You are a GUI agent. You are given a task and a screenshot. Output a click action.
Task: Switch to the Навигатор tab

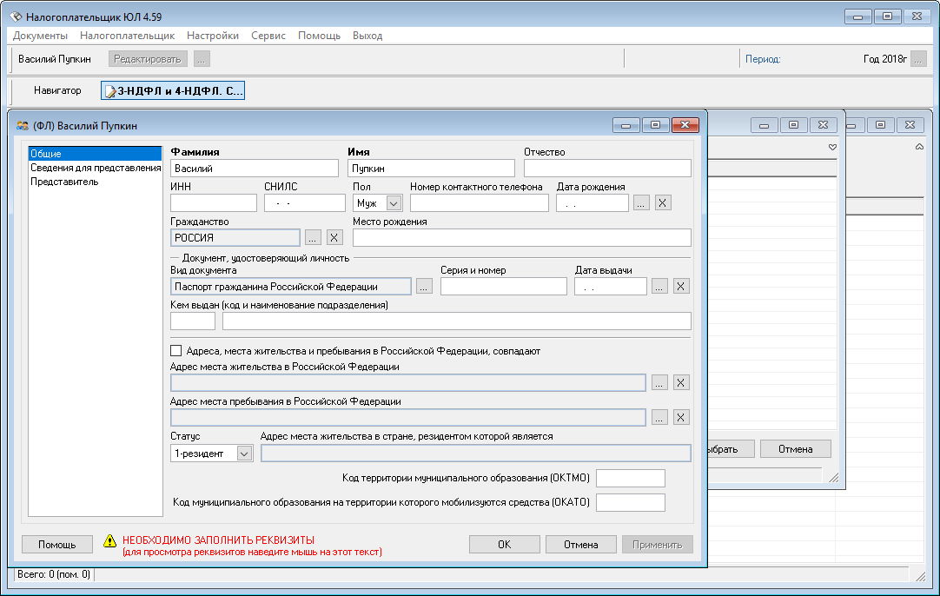pyautogui.click(x=57, y=90)
